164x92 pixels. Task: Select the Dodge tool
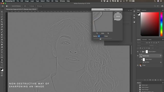point(2,47)
